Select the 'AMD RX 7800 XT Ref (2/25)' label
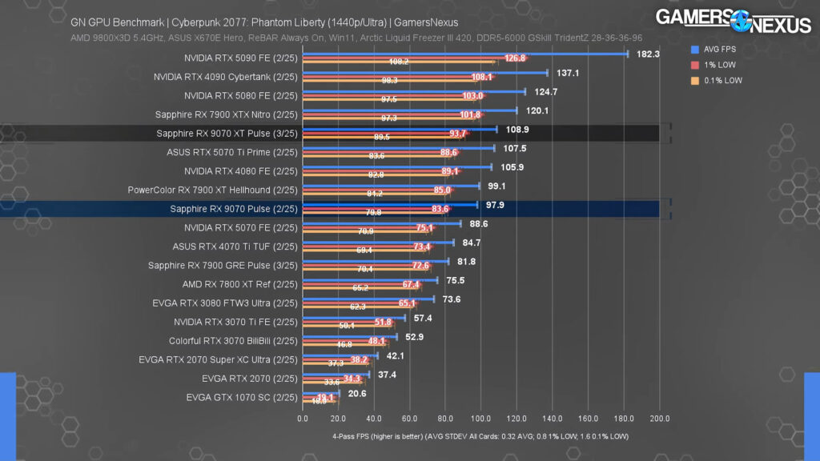Viewport: 820px width, 461px height. [x=240, y=284]
